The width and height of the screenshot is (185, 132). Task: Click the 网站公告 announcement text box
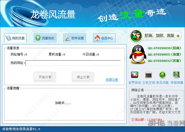[156, 105]
